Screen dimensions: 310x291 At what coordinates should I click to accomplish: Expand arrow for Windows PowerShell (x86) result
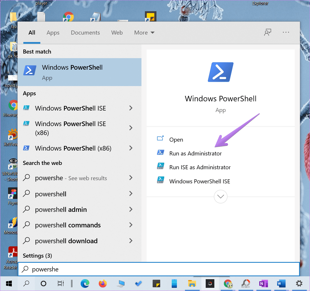[131, 148]
